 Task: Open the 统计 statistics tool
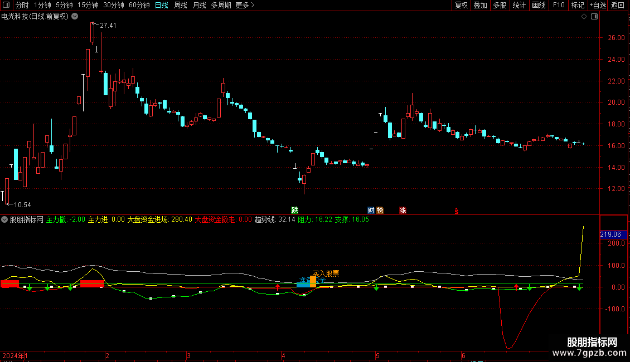tap(519, 5)
